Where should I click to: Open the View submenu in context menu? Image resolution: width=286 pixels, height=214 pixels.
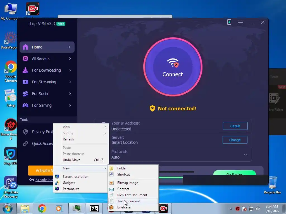(x=81, y=127)
